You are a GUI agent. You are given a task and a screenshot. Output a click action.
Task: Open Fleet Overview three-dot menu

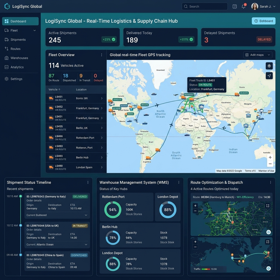(x=102, y=55)
